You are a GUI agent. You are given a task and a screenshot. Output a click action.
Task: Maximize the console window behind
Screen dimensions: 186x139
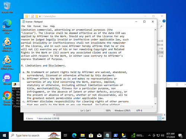(177, 85)
